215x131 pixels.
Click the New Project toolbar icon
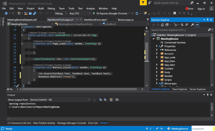19,13
